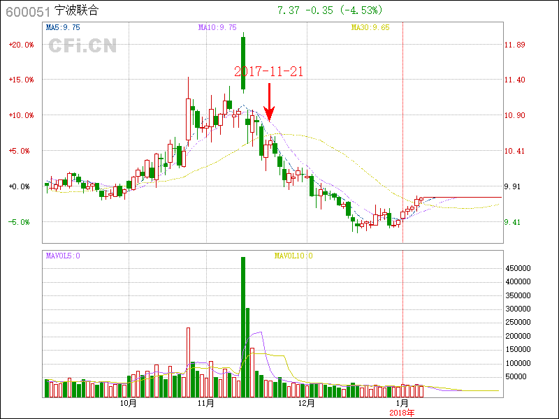559x419 pixels.
Task: Click the CFi.CN watermark logo
Action: (82, 46)
